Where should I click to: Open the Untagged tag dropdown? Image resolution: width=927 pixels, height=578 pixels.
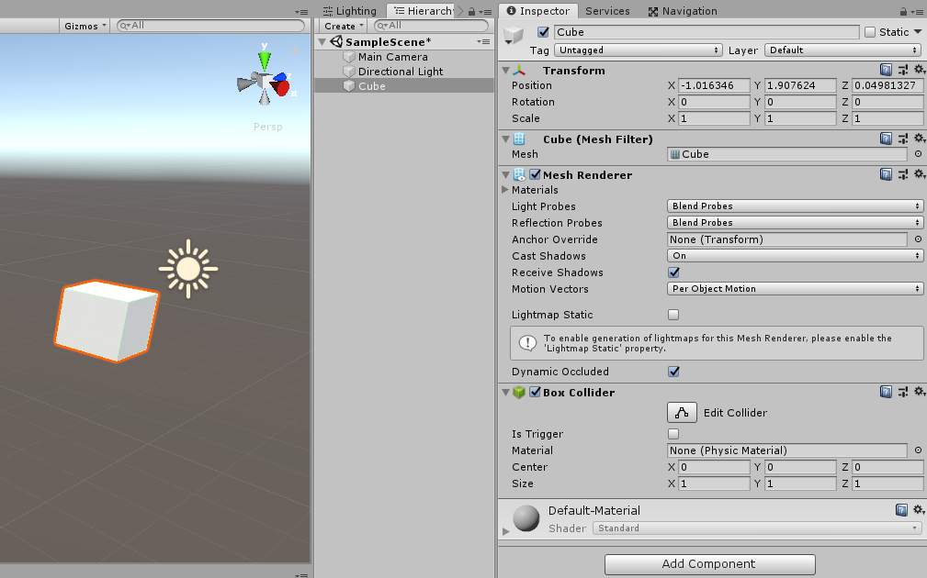639,50
